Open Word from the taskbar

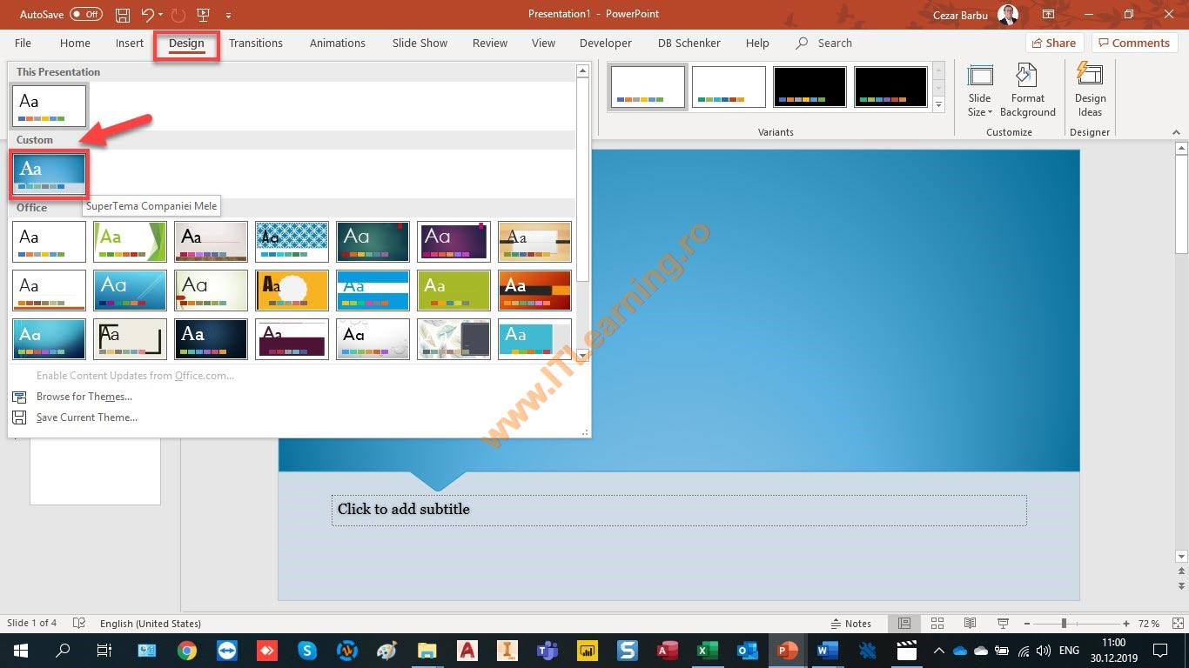tap(828, 651)
